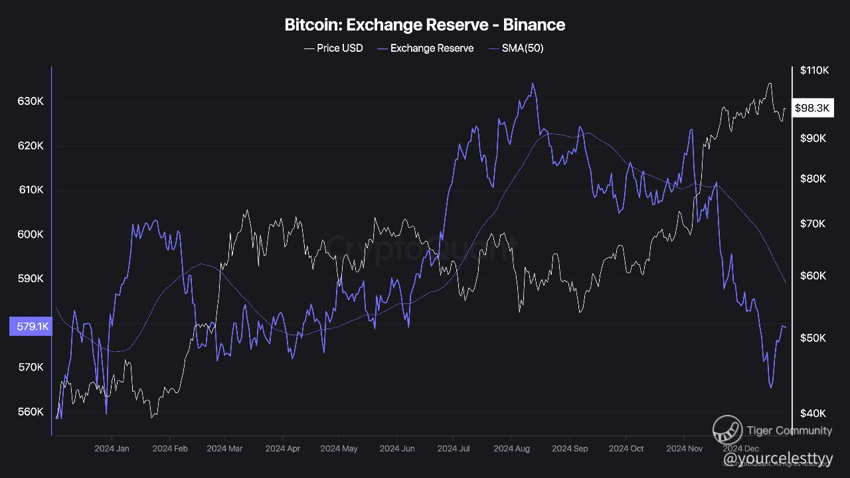This screenshot has height=478, width=850.
Task: Click the $40K right axis tick
Action: (x=813, y=414)
